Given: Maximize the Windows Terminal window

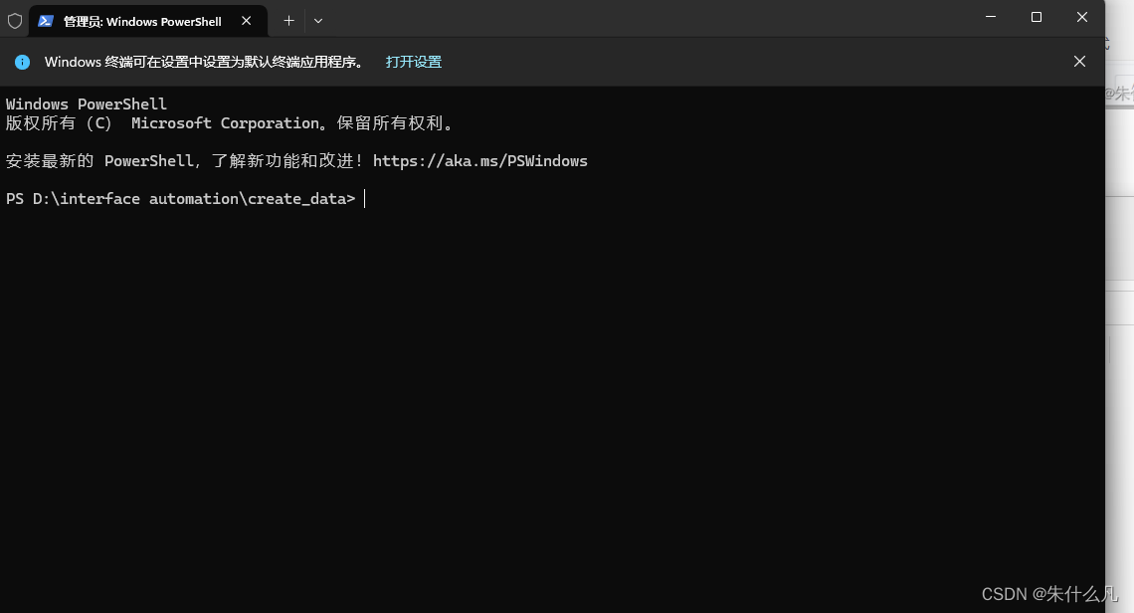Looking at the screenshot, I should point(1037,17).
